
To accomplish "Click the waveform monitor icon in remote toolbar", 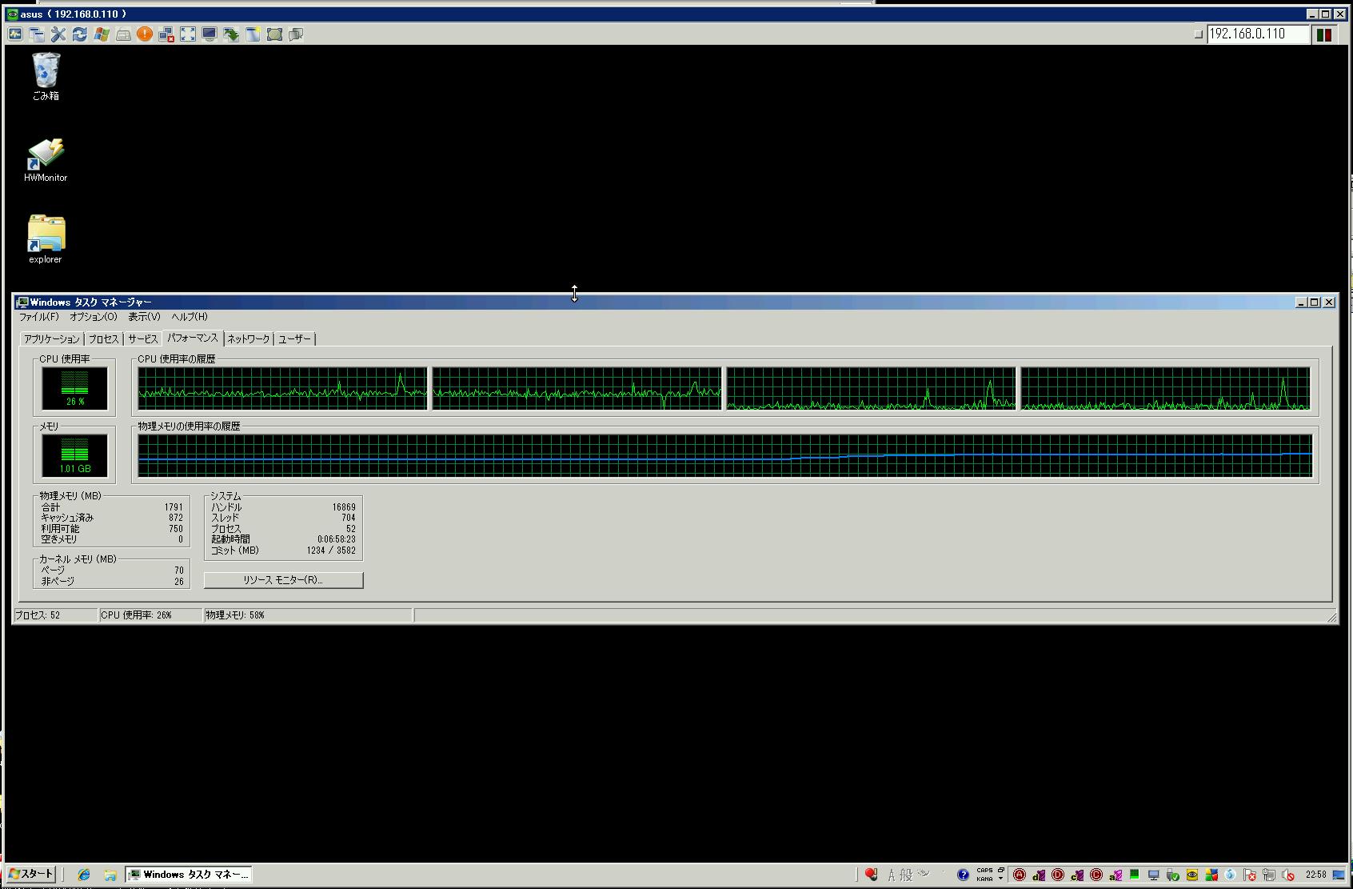I will coord(15,34).
